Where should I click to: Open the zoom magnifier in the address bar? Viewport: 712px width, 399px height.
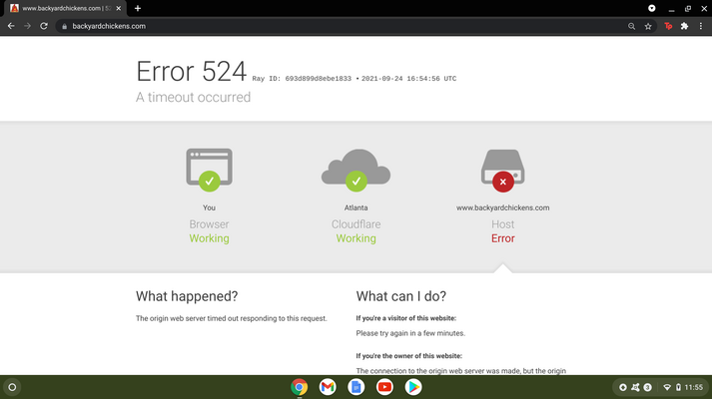pos(632,26)
